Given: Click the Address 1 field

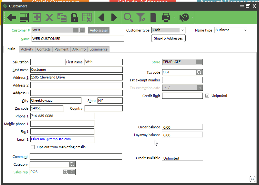Looking at the screenshot, I should [77, 77].
